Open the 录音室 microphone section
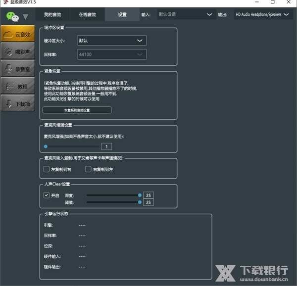The height and width of the screenshot is (286, 297). pyautogui.click(x=18, y=68)
